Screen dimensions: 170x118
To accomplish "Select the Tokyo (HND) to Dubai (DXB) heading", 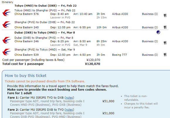I will (45, 6).
